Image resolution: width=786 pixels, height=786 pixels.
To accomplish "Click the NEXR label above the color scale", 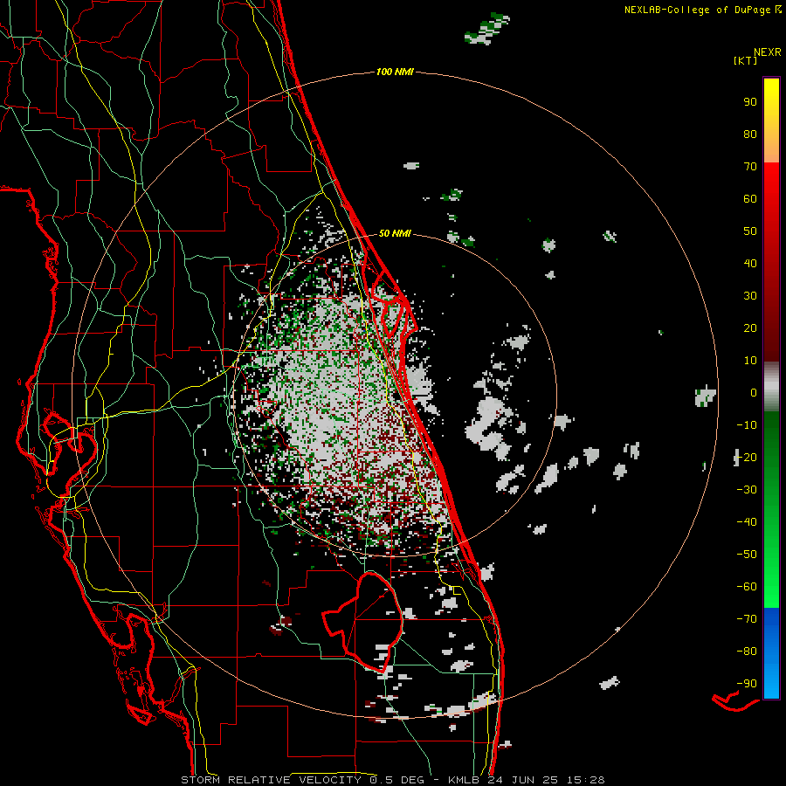I will [x=768, y=52].
